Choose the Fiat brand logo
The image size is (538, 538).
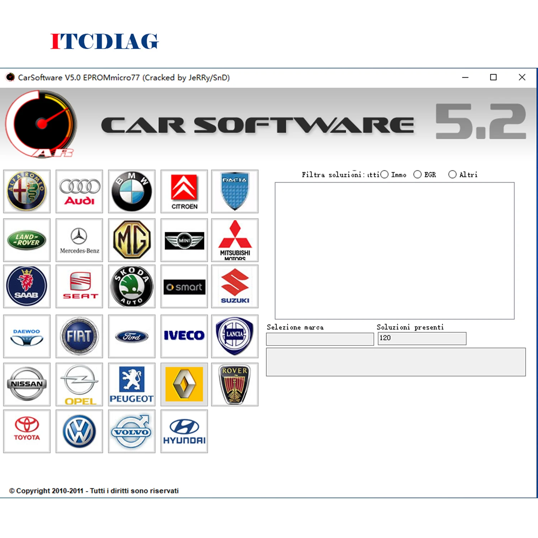79,336
